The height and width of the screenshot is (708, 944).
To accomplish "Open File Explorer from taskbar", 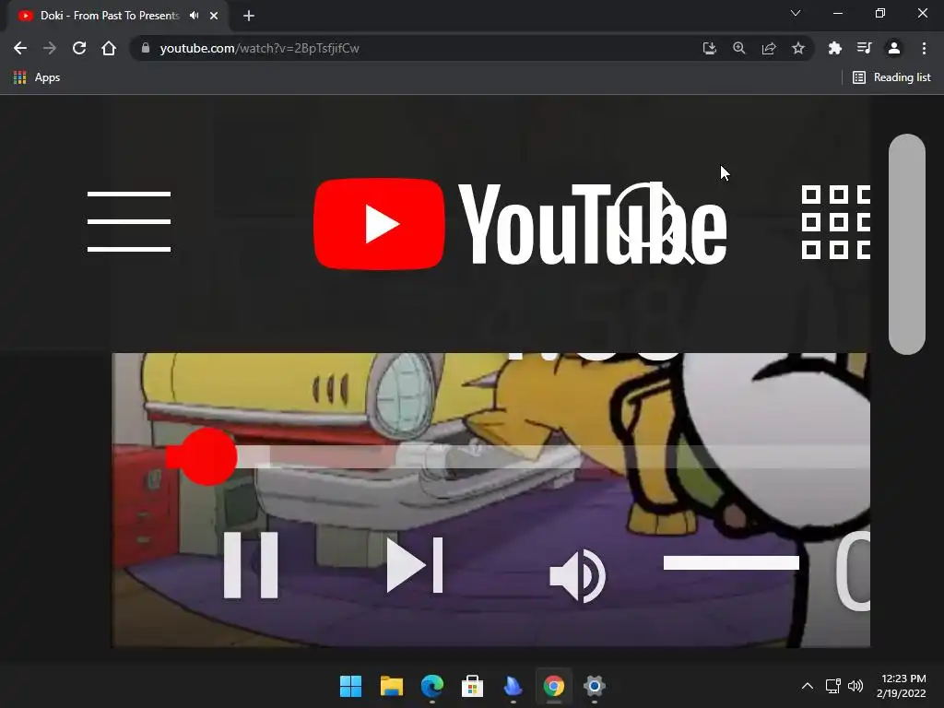I will coord(391,686).
